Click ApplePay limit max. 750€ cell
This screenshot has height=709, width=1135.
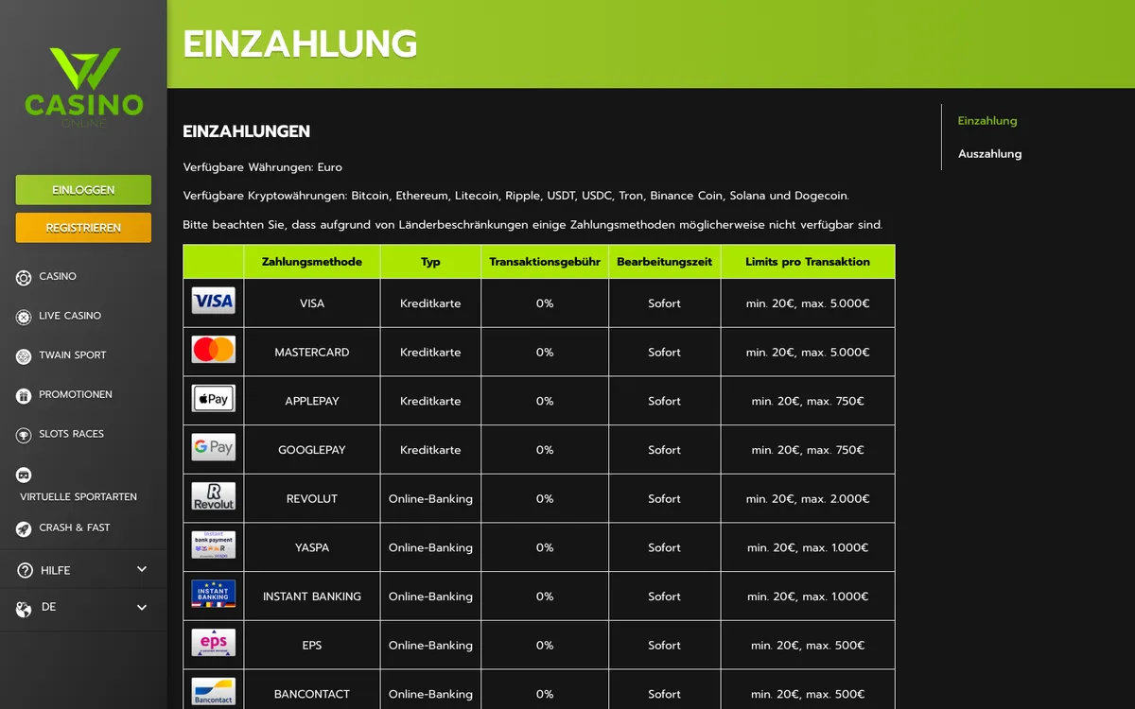coord(808,401)
